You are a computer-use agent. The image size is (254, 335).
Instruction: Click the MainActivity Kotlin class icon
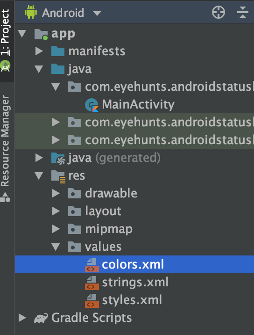coord(92,105)
